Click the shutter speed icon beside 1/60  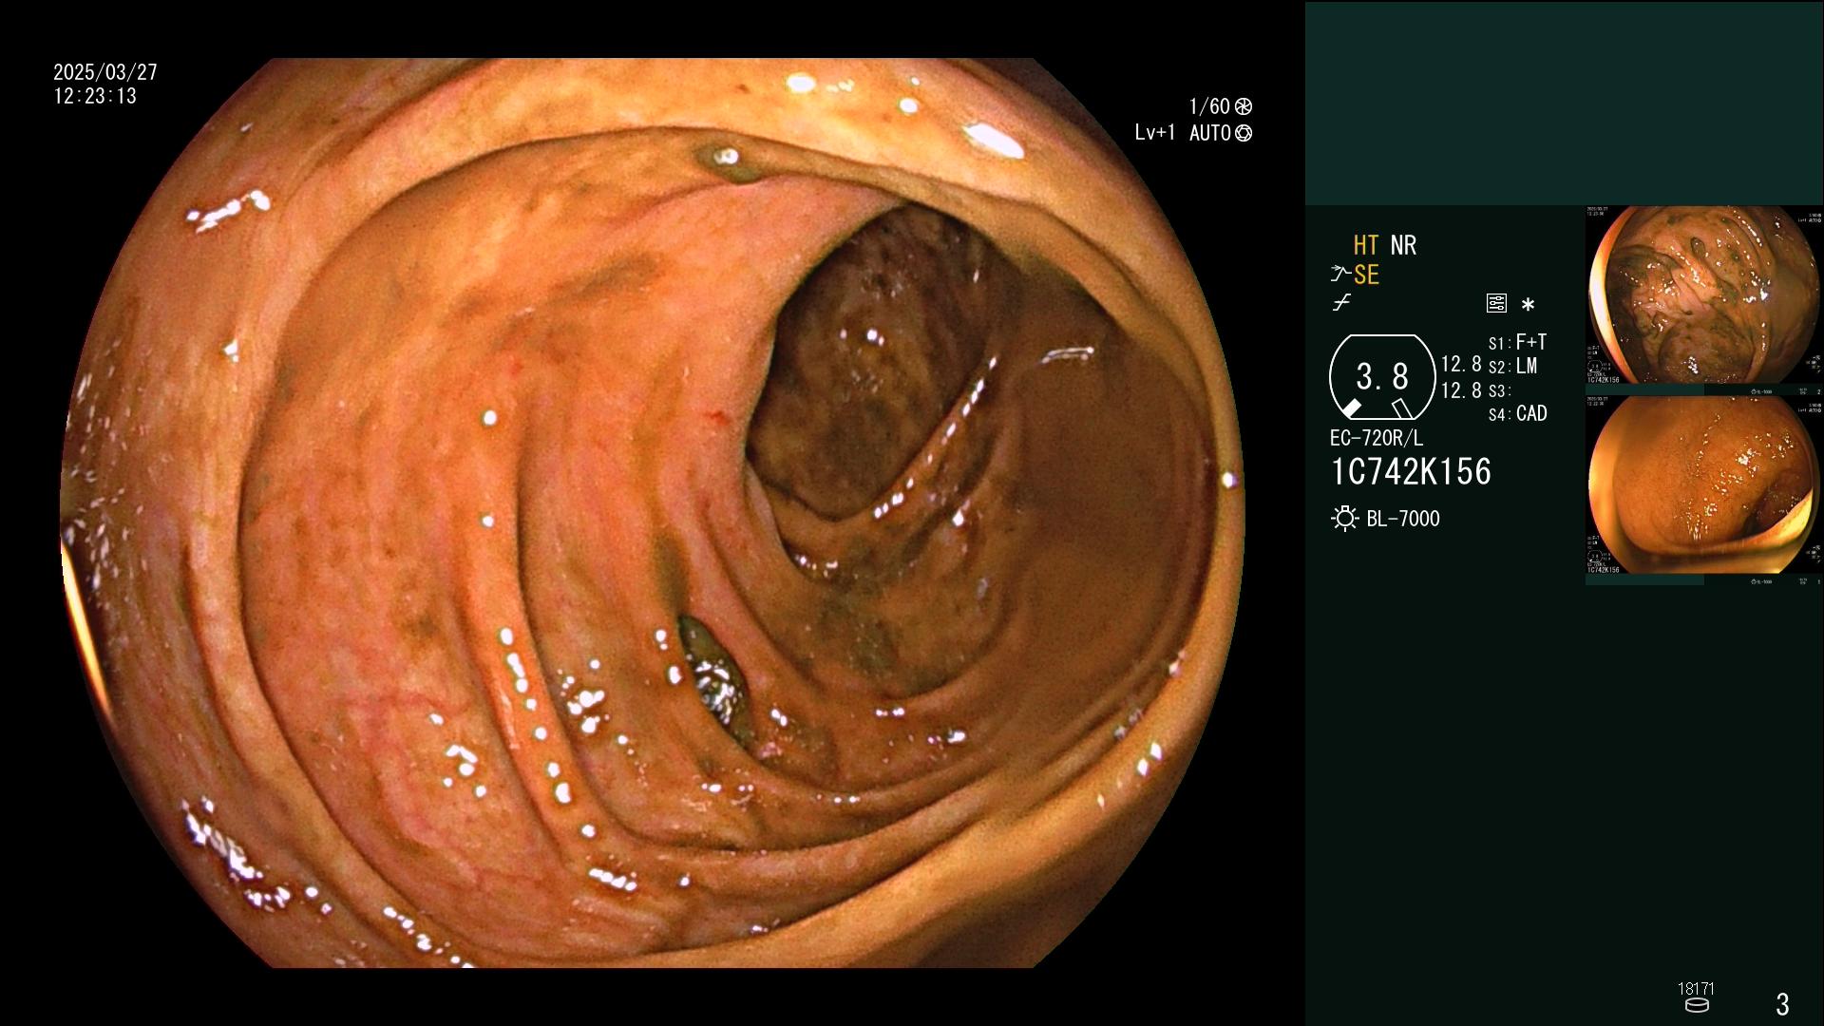click(x=1244, y=106)
